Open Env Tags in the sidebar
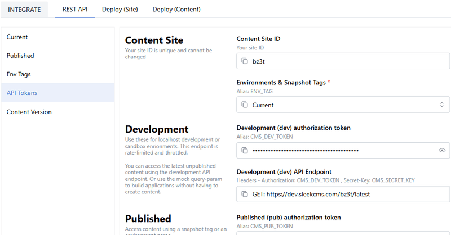This screenshot has width=451, height=235. (x=19, y=74)
